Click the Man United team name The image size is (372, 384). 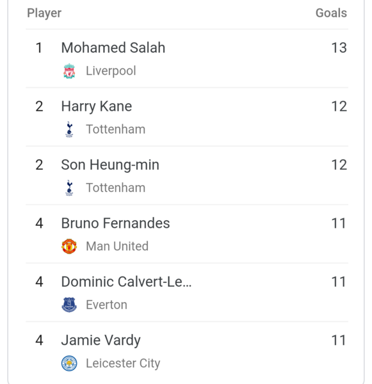(117, 246)
